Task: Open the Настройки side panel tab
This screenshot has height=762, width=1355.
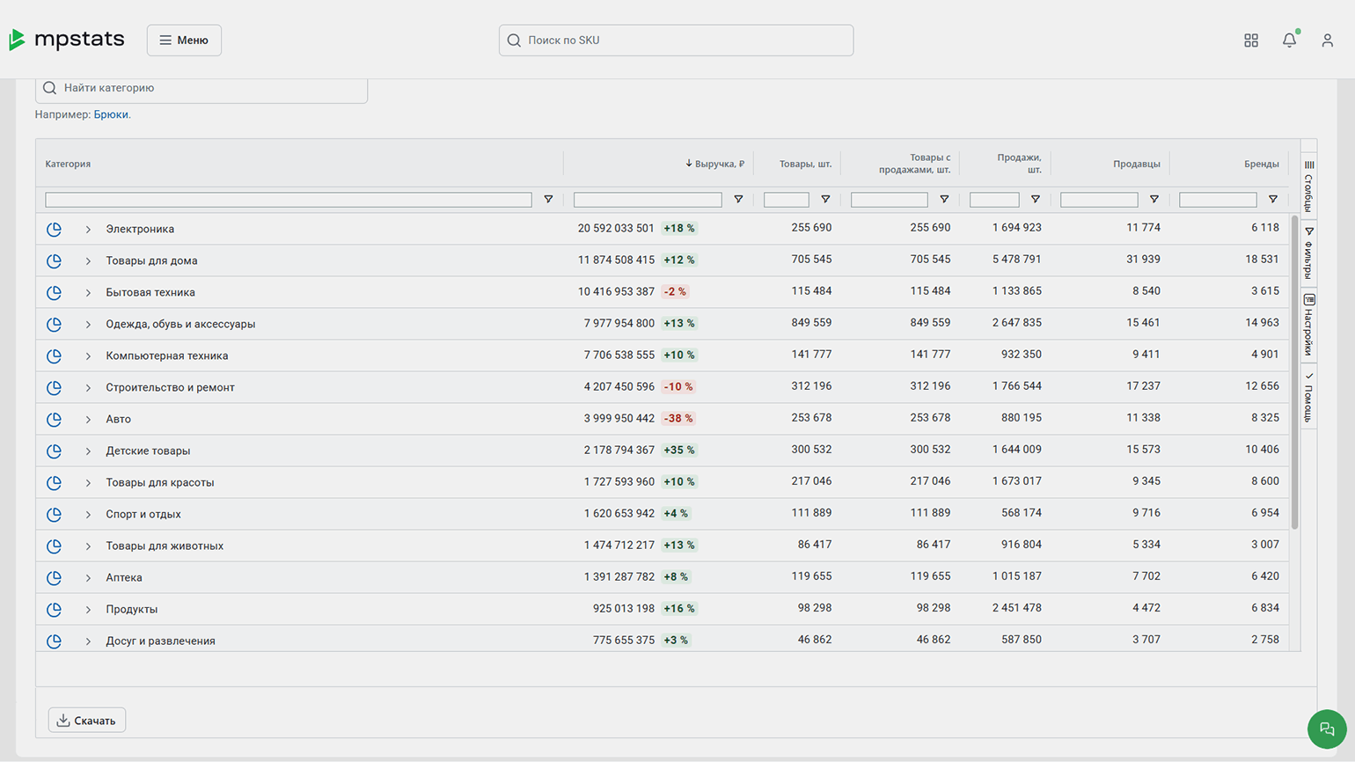Action: coord(1308,325)
